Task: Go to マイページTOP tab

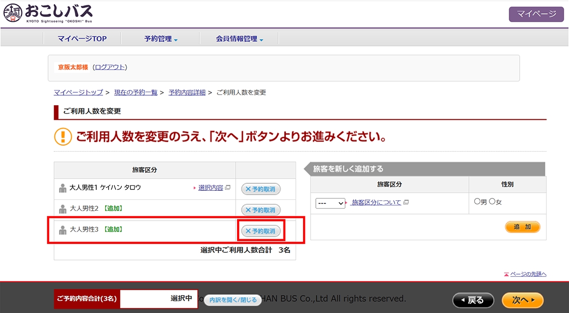Action: (82, 39)
